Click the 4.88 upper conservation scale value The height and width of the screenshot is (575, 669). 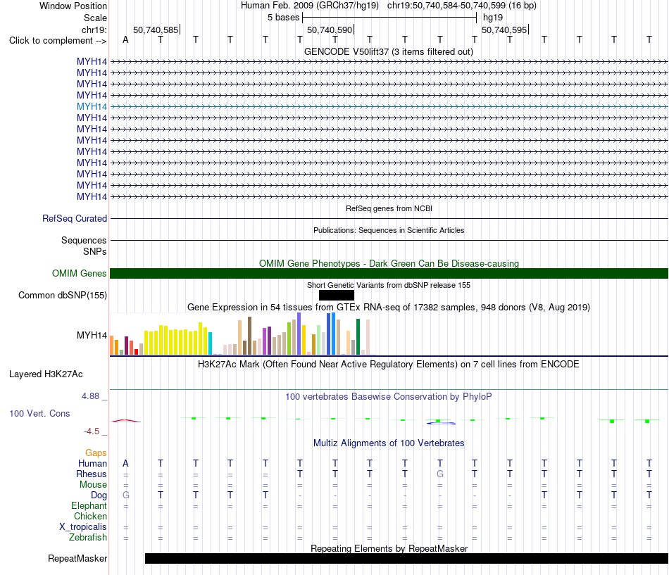click(x=90, y=396)
